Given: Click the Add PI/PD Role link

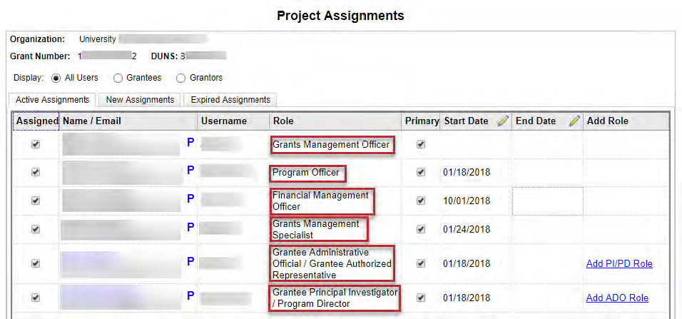Looking at the screenshot, I should (x=619, y=263).
